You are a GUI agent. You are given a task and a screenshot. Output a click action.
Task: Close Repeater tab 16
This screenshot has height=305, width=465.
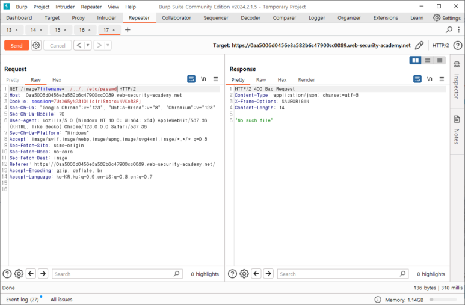[90, 30]
